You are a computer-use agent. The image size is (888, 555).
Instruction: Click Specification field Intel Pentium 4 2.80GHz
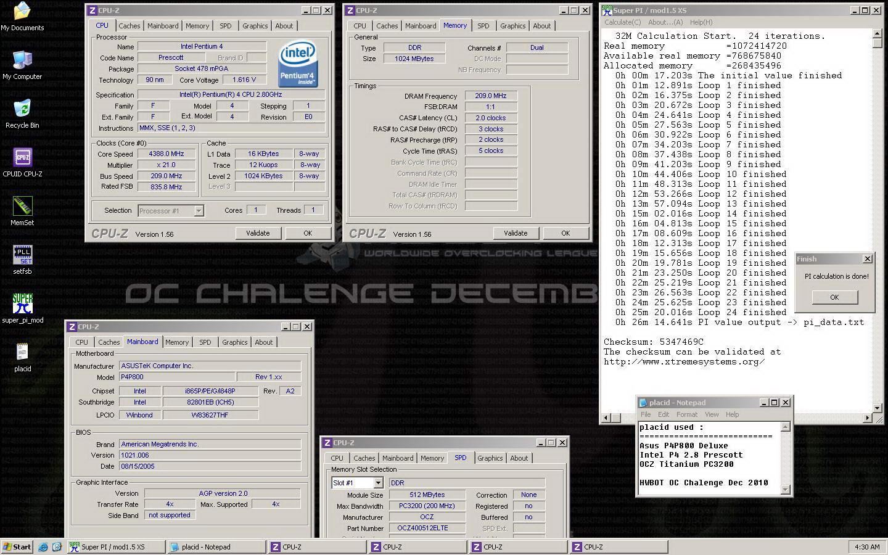coord(231,95)
